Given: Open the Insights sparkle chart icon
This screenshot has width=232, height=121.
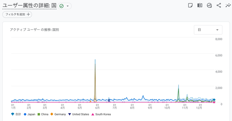Looking at the screenshot, I should tap(209, 5).
